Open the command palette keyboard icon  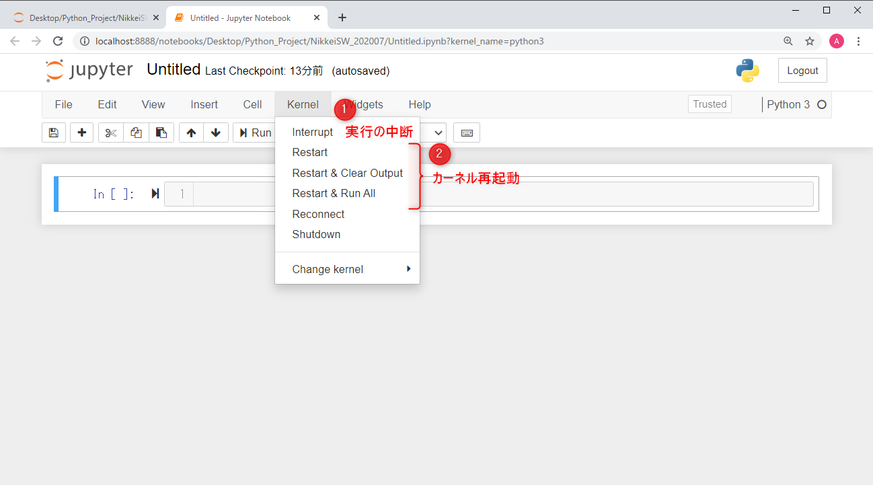click(x=467, y=133)
